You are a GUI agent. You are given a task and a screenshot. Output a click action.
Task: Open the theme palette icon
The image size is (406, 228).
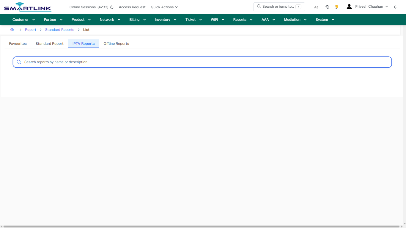[327, 7]
